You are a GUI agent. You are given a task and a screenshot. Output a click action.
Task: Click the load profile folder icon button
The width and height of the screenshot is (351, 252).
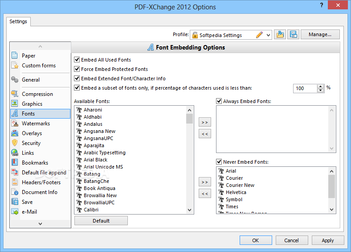point(280,34)
